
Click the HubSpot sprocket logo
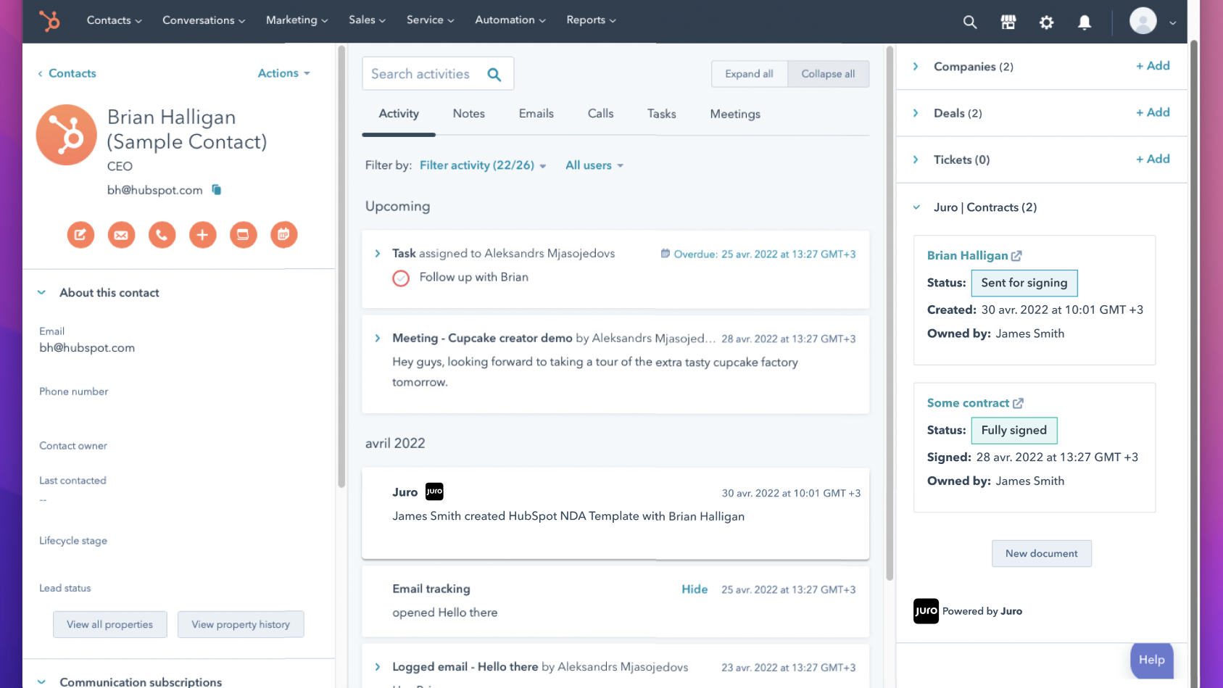tap(48, 21)
